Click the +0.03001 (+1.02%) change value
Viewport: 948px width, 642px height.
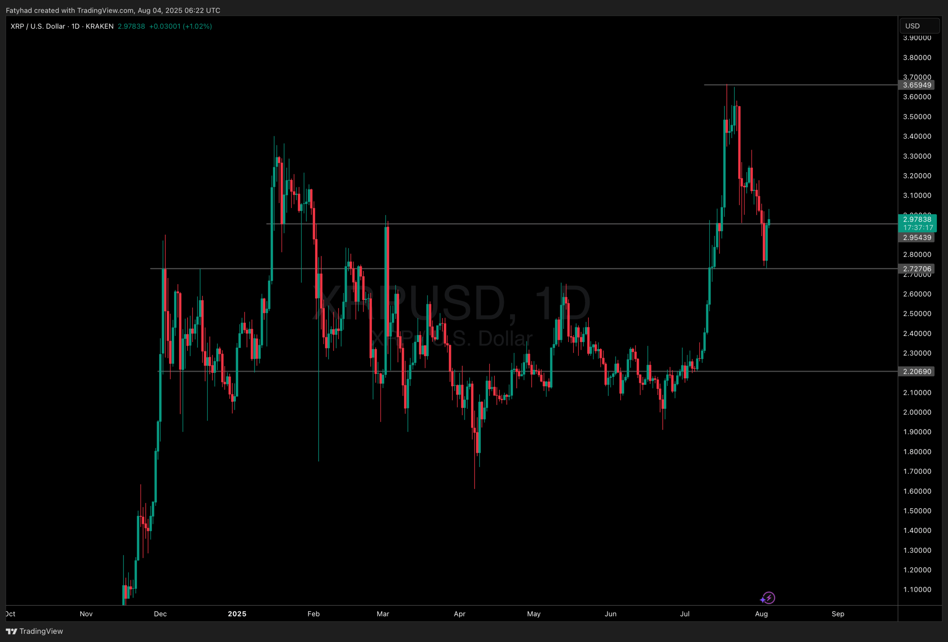coord(180,27)
